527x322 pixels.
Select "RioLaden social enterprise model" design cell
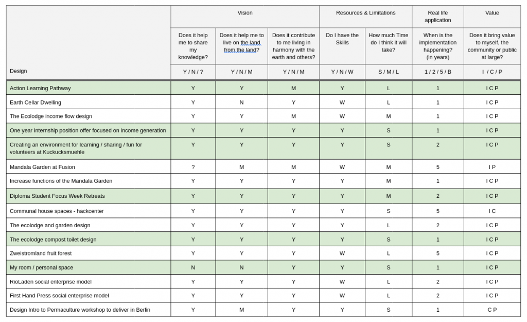[50, 282]
